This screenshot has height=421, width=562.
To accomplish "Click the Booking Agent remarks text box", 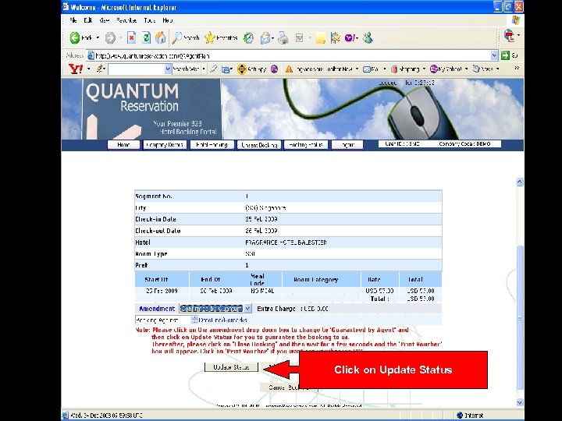I will coord(163,320).
